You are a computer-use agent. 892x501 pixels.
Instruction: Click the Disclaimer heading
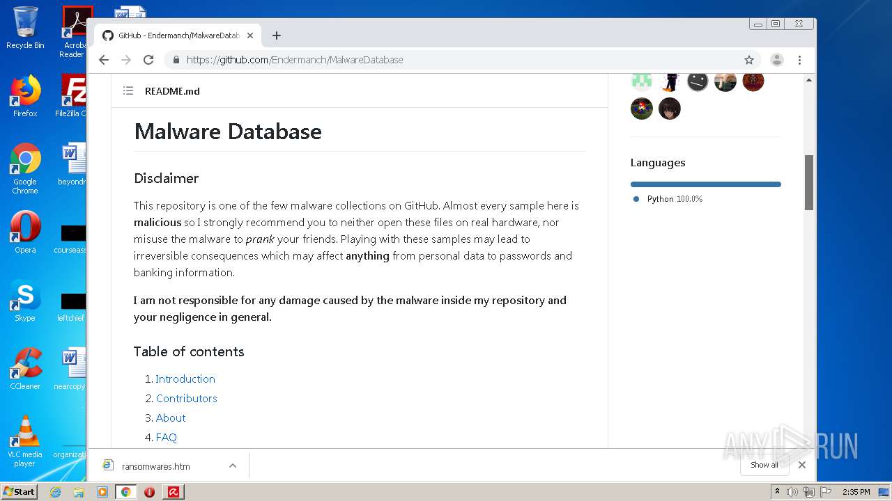click(167, 178)
